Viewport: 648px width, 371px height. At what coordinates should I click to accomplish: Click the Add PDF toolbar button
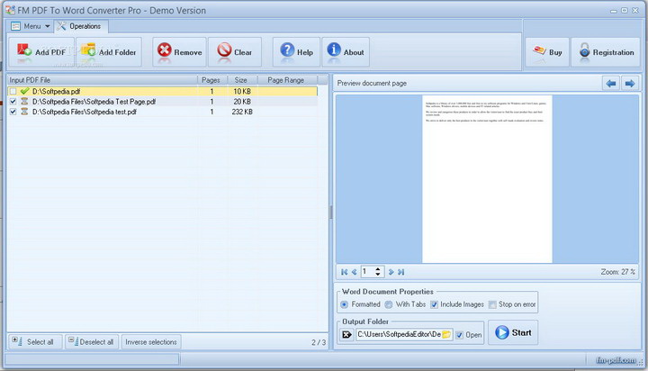coord(41,52)
